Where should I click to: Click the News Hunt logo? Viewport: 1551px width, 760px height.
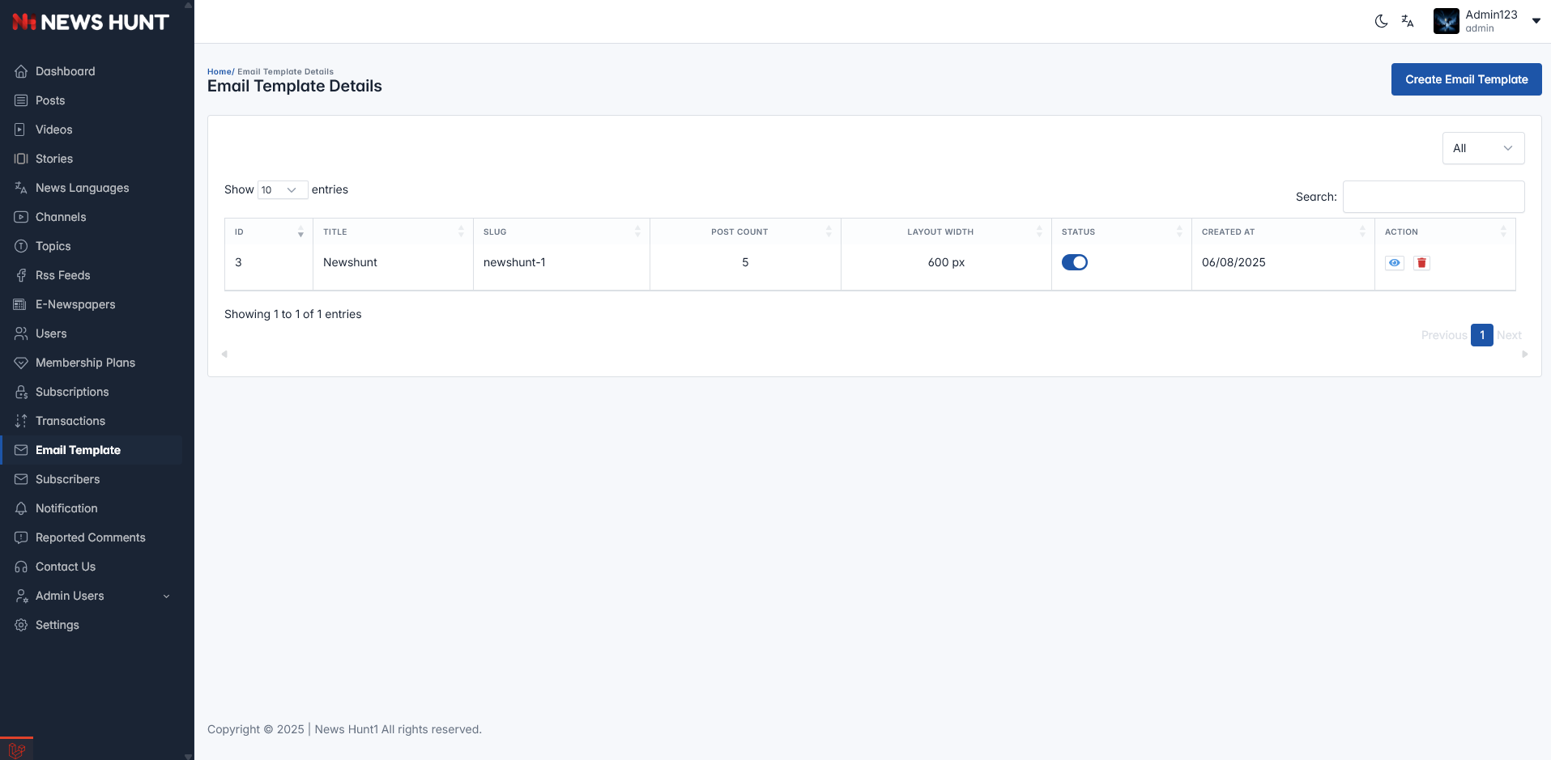click(x=91, y=22)
